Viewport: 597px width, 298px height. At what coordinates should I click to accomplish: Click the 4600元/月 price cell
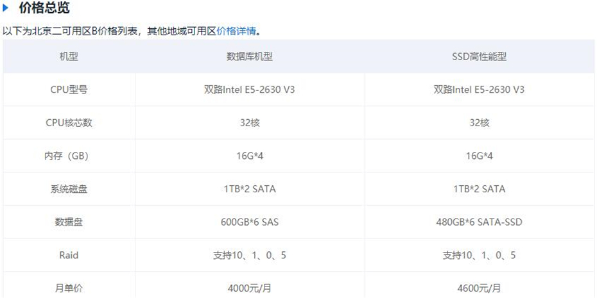pyautogui.click(x=479, y=288)
